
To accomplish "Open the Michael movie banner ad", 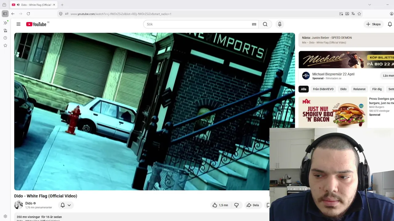I will tap(346, 60).
